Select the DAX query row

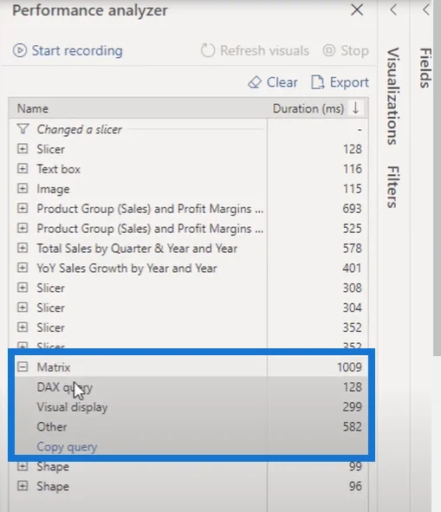[x=191, y=387]
